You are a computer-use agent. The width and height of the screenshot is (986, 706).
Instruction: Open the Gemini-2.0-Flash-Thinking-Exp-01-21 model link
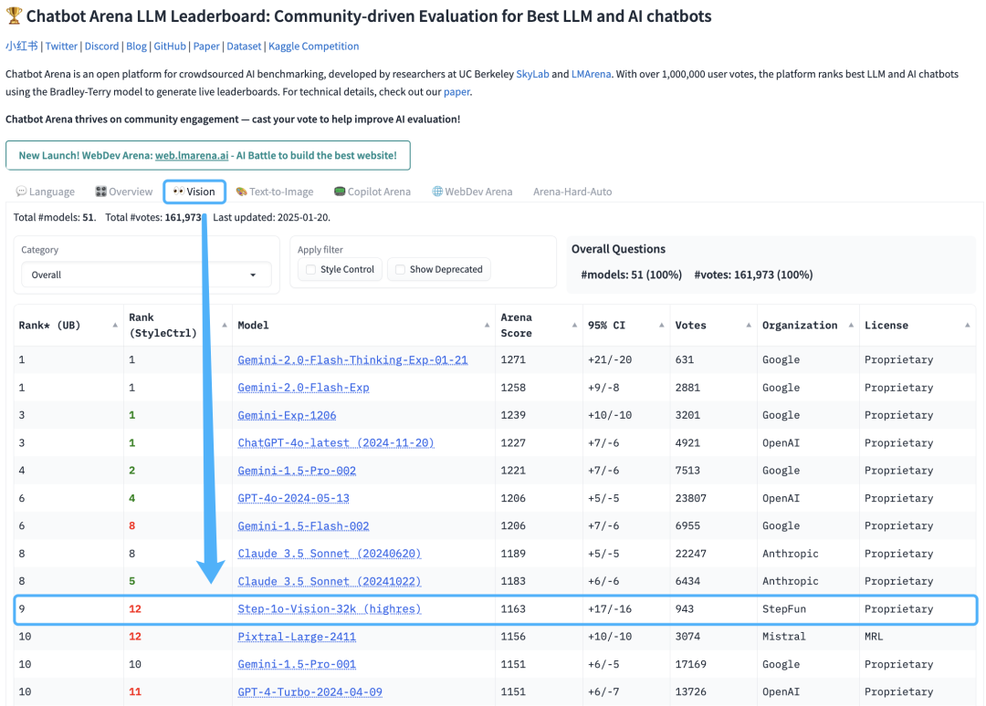[x=352, y=360]
